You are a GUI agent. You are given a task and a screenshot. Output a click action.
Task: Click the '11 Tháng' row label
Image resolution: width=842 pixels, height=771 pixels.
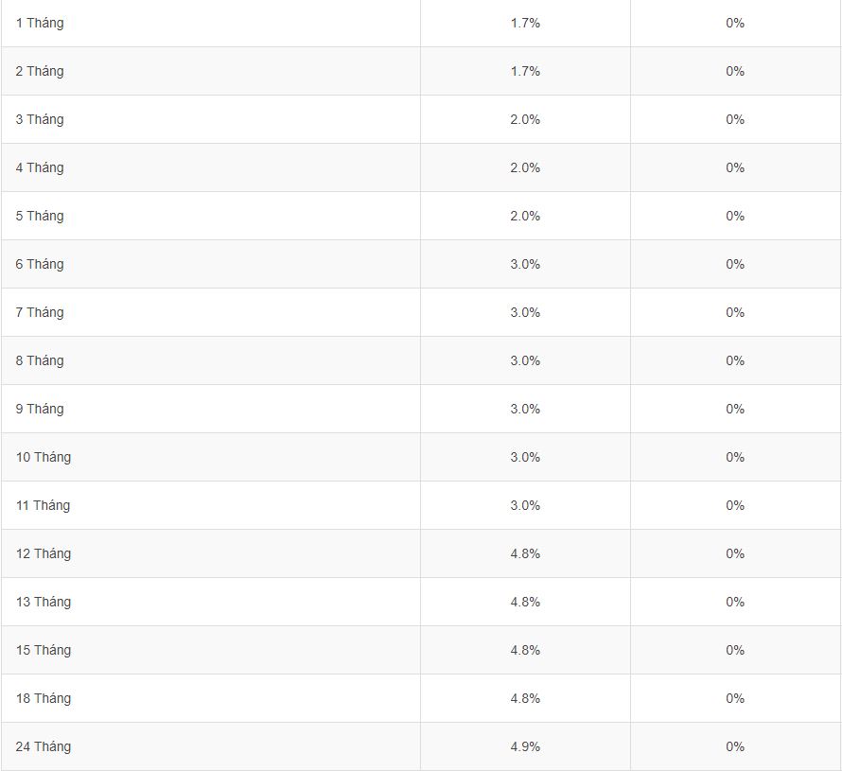[x=43, y=505]
